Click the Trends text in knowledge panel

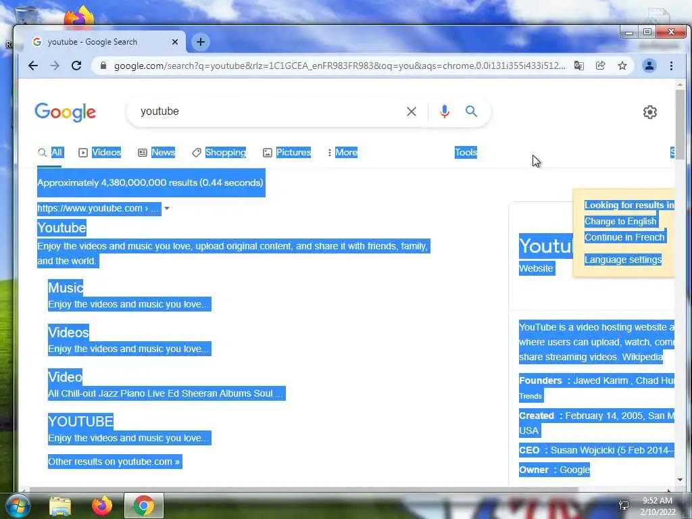coord(530,396)
